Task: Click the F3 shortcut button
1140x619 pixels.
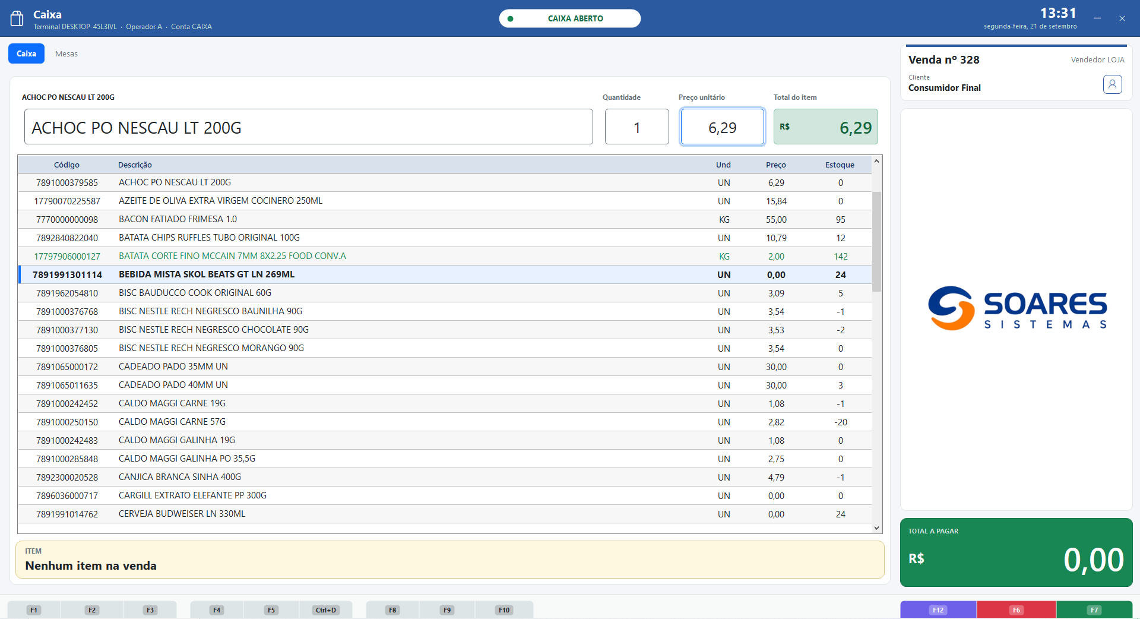Action: coord(150,610)
